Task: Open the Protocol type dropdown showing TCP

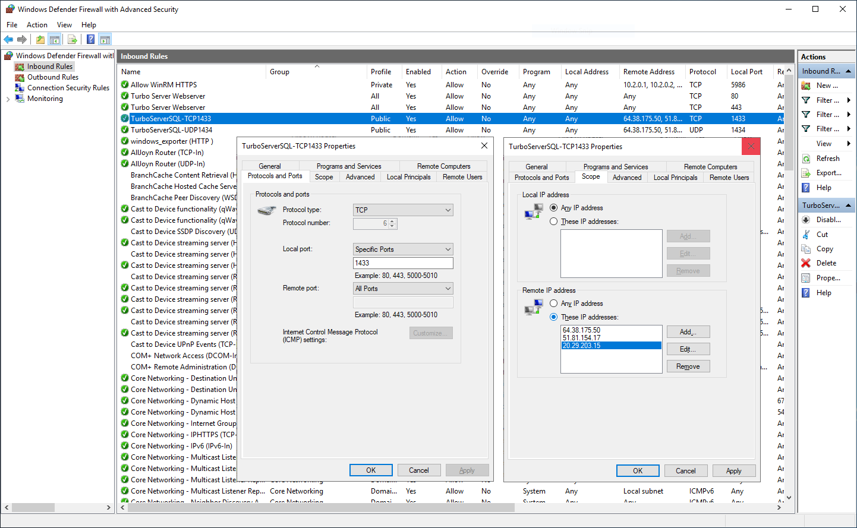Action: click(402, 210)
